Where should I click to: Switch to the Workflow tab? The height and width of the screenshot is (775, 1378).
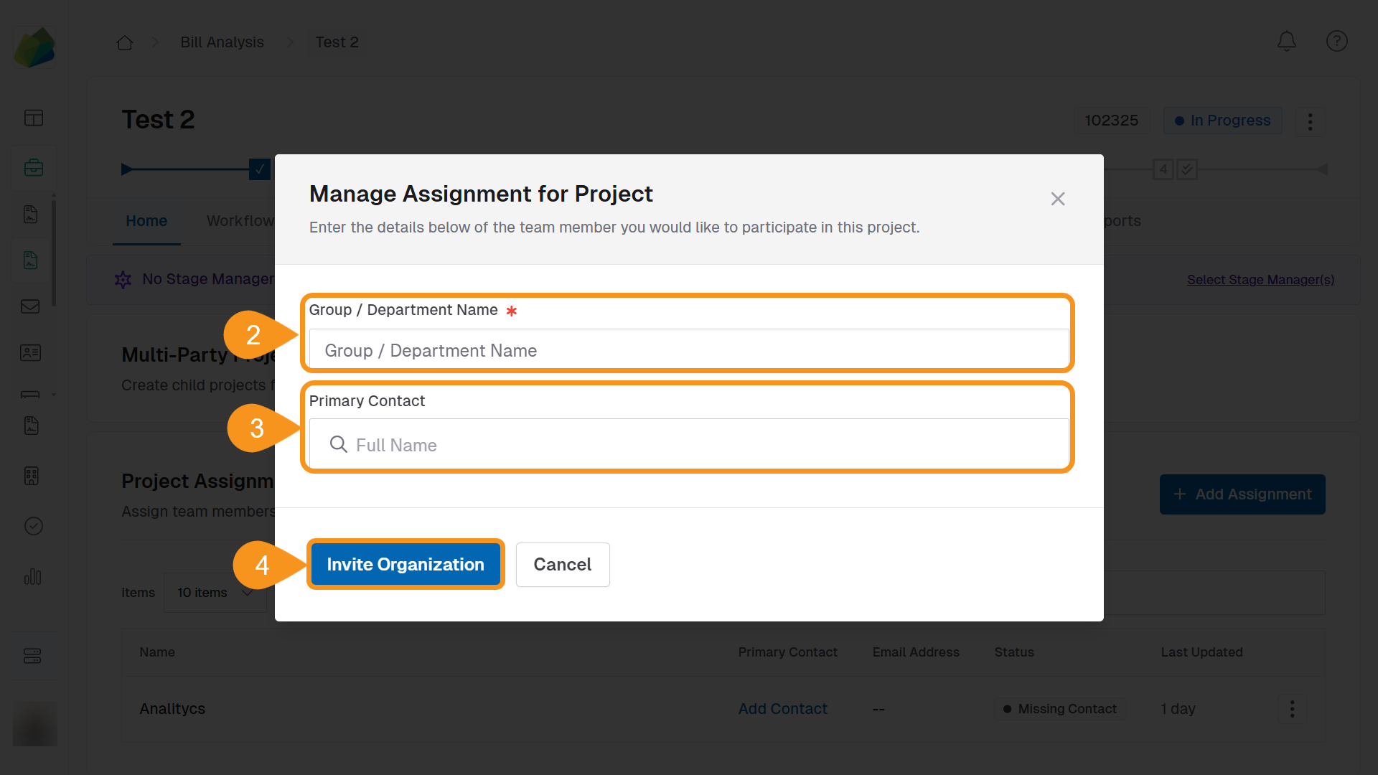240,220
